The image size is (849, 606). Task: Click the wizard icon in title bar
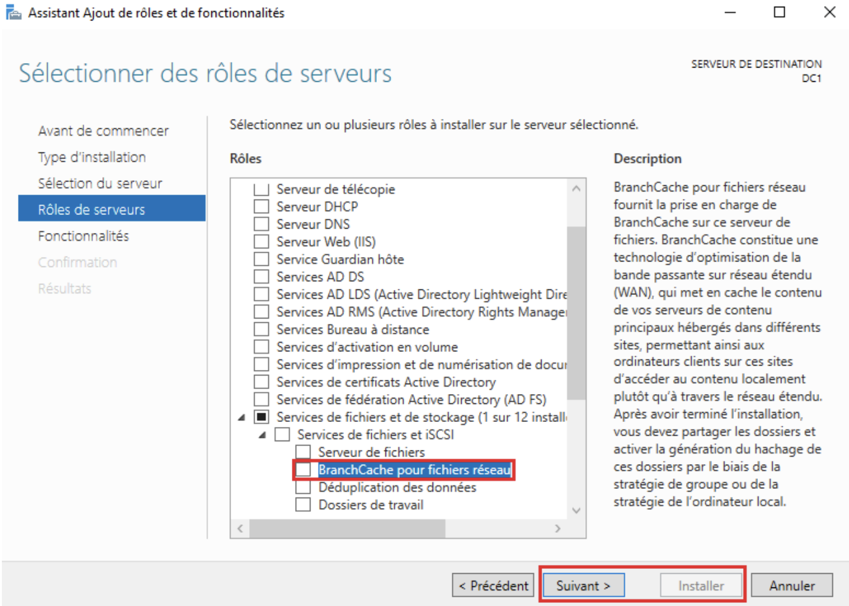click(x=13, y=13)
